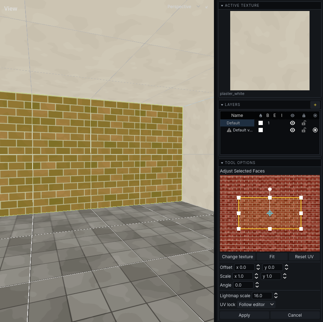Collapse the Tool Options panel

(222, 163)
